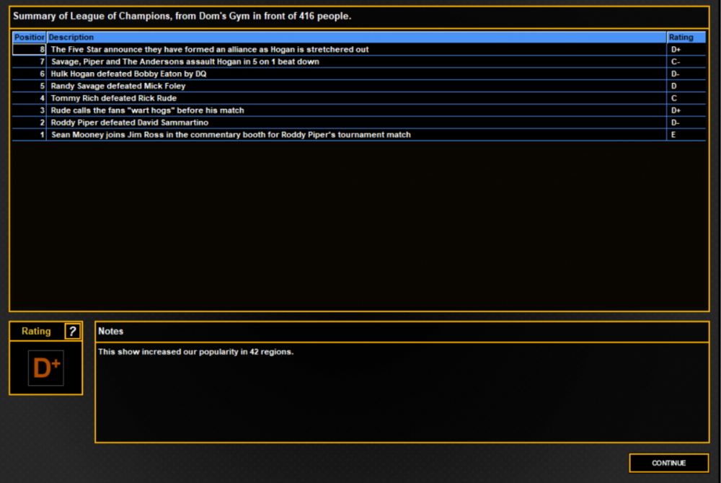Image resolution: width=721 pixels, height=483 pixels.
Task: Click the C- rating of segment 7
Action: [675, 61]
